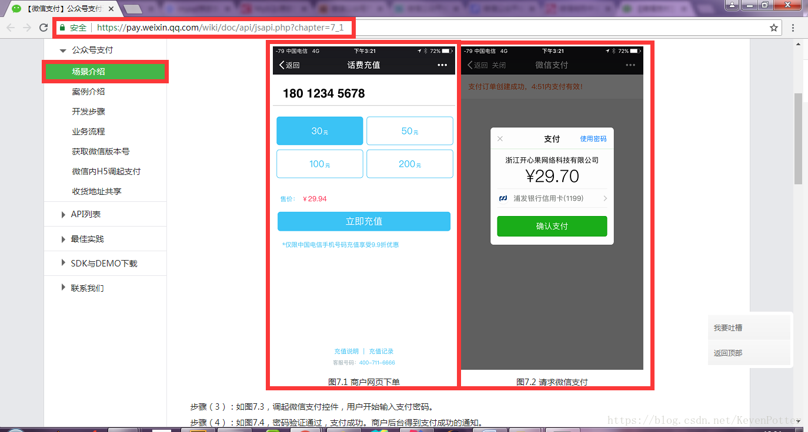Viewport: 808px width, 432px height.
Task: Close the 微信支付 browser tab
Action: (112, 9)
